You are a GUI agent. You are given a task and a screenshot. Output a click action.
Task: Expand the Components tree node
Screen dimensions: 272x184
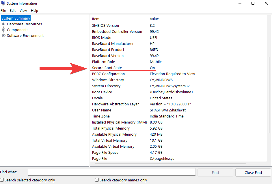click(x=4, y=30)
